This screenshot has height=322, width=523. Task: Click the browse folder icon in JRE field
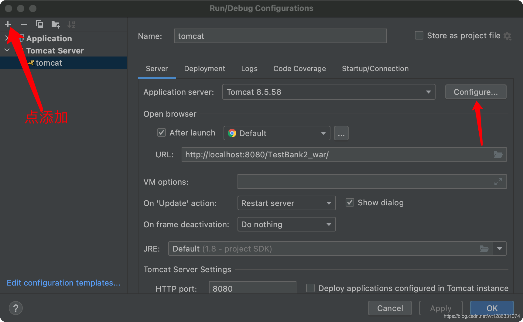[x=484, y=249]
